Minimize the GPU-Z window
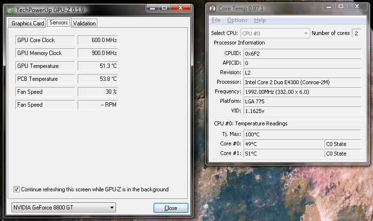This screenshot has height=221, width=373. (152, 8)
